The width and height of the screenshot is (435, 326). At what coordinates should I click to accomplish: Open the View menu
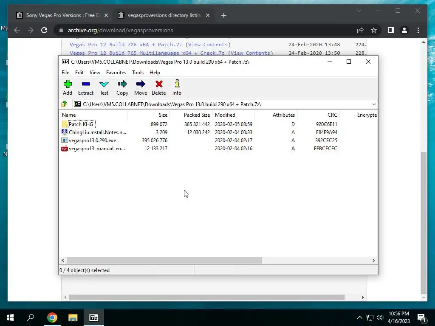tap(95, 72)
